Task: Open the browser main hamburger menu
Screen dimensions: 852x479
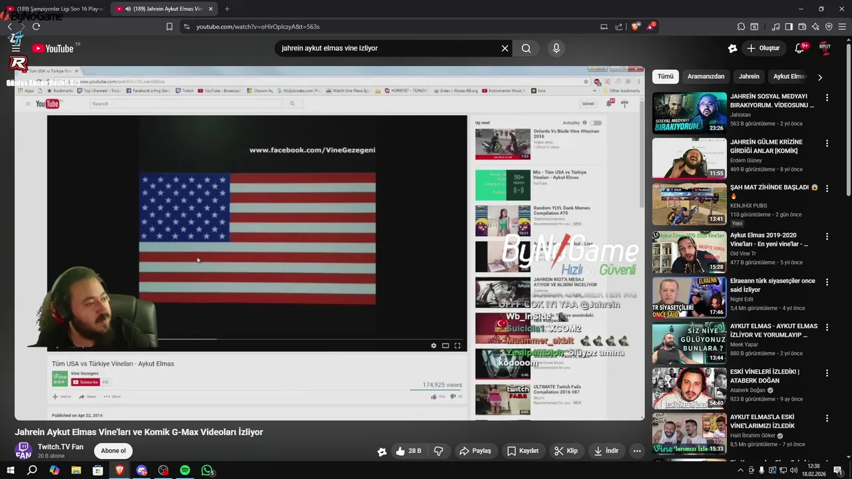Action: click(842, 27)
